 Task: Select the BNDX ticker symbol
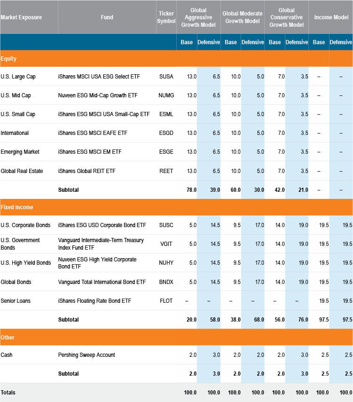pyautogui.click(x=166, y=282)
